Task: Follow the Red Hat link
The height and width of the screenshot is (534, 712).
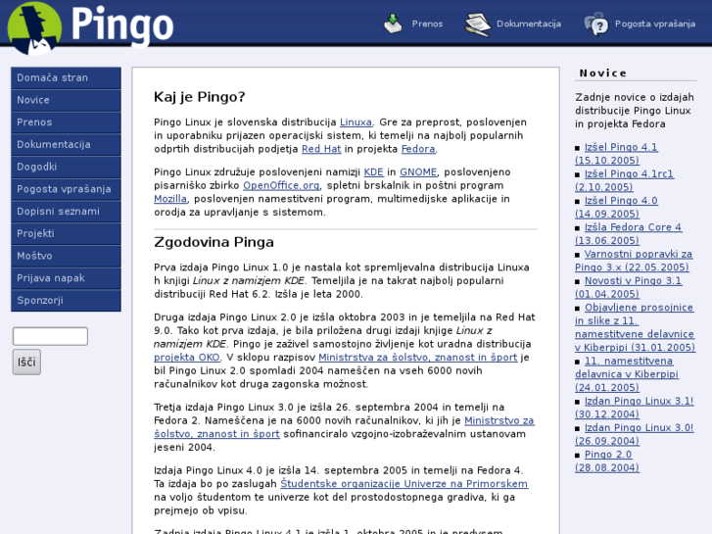Action: [321, 149]
